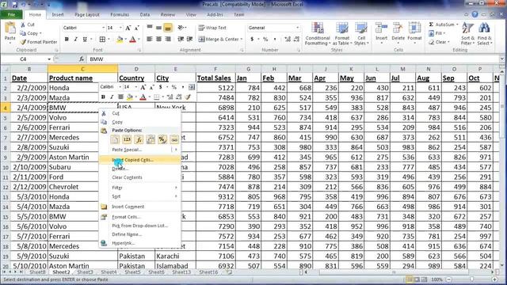Open the Name Box dropdown arrow
507x285 pixels.
[49, 59]
